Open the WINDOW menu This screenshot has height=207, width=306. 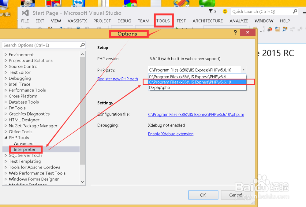(264, 21)
